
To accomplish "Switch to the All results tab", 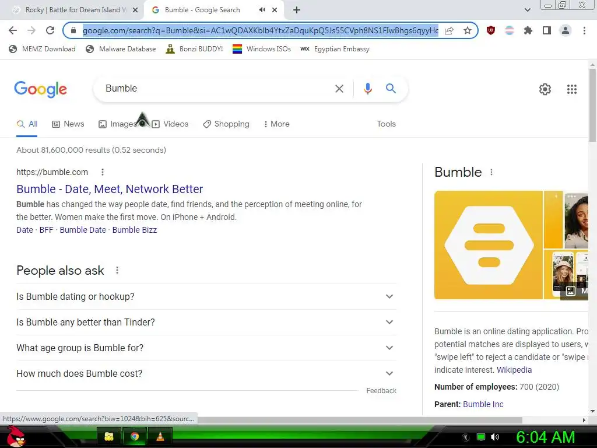I will click(27, 124).
